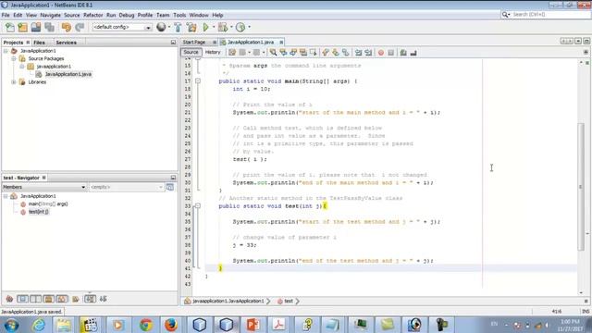Click the Stop Macro Recording icon
Screen dimensions: 592x333
click(390, 53)
